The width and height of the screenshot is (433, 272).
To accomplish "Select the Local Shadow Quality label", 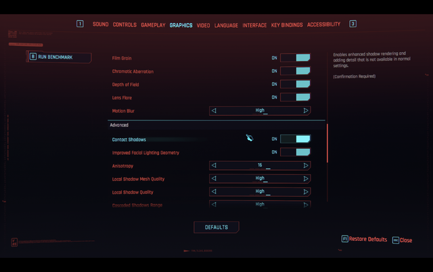I will pyautogui.click(x=133, y=192).
